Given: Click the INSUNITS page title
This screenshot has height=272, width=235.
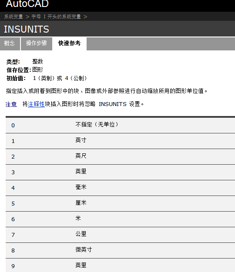Looking at the screenshot, I should tap(27, 29).
